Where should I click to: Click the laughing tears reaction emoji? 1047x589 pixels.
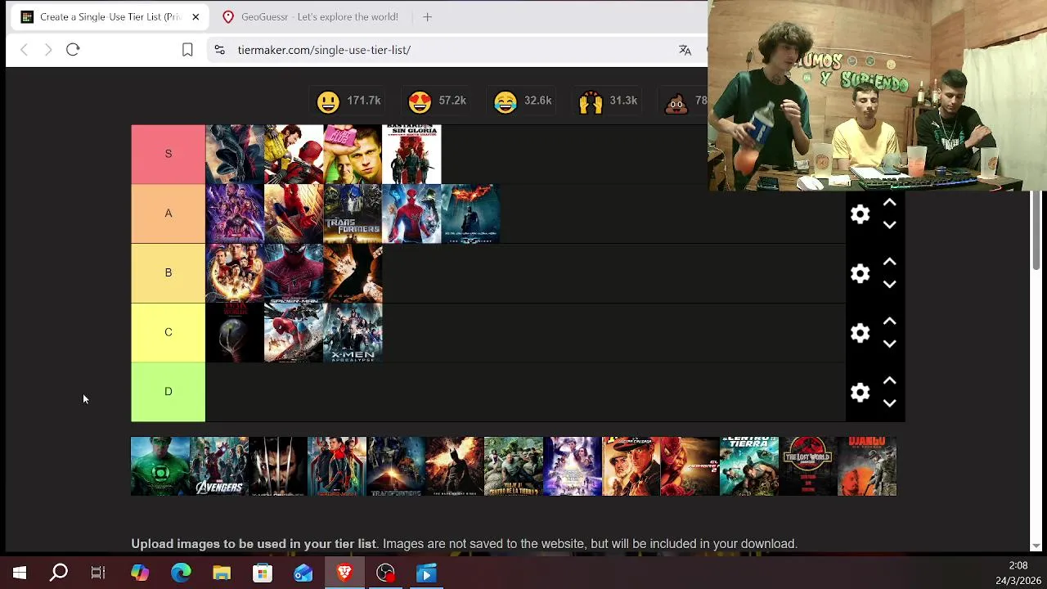pos(506,101)
